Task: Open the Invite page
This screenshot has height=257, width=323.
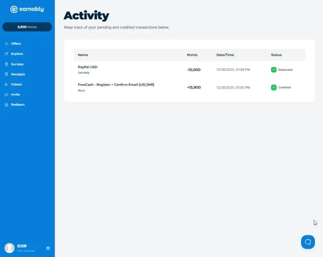Action: click(x=15, y=95)
